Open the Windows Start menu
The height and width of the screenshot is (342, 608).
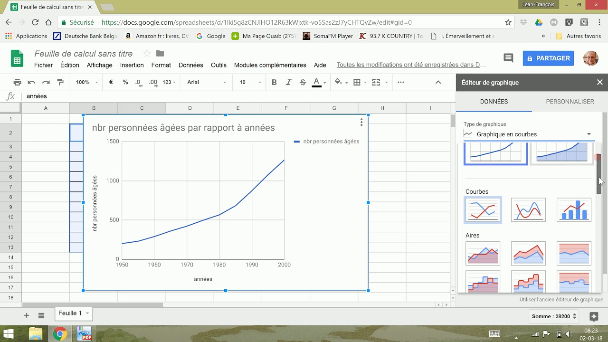(9, 334)
